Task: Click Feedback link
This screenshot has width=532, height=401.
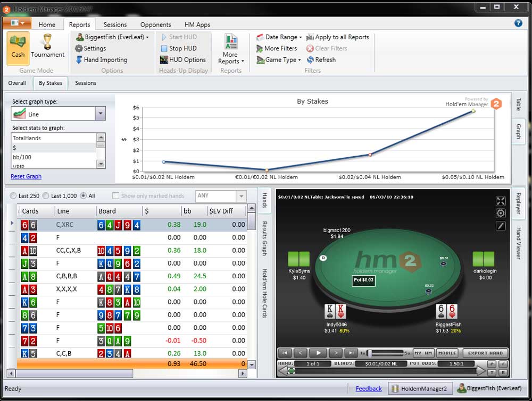Action: [369, 388]
